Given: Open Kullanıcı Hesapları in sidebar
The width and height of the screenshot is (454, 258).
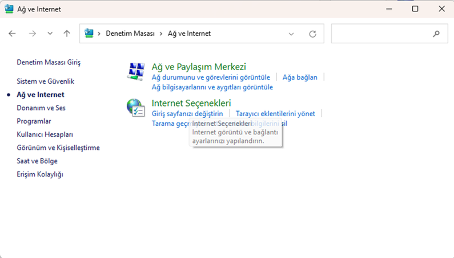Looking at the screenshot, I should (x=45, y=134).
